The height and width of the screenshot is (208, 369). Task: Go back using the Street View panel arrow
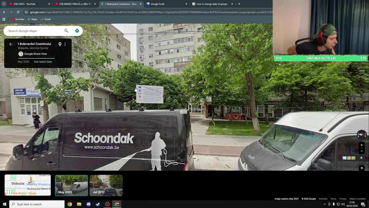(11, 44)
